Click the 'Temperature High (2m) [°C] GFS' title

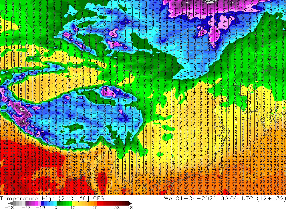[52, 198]
